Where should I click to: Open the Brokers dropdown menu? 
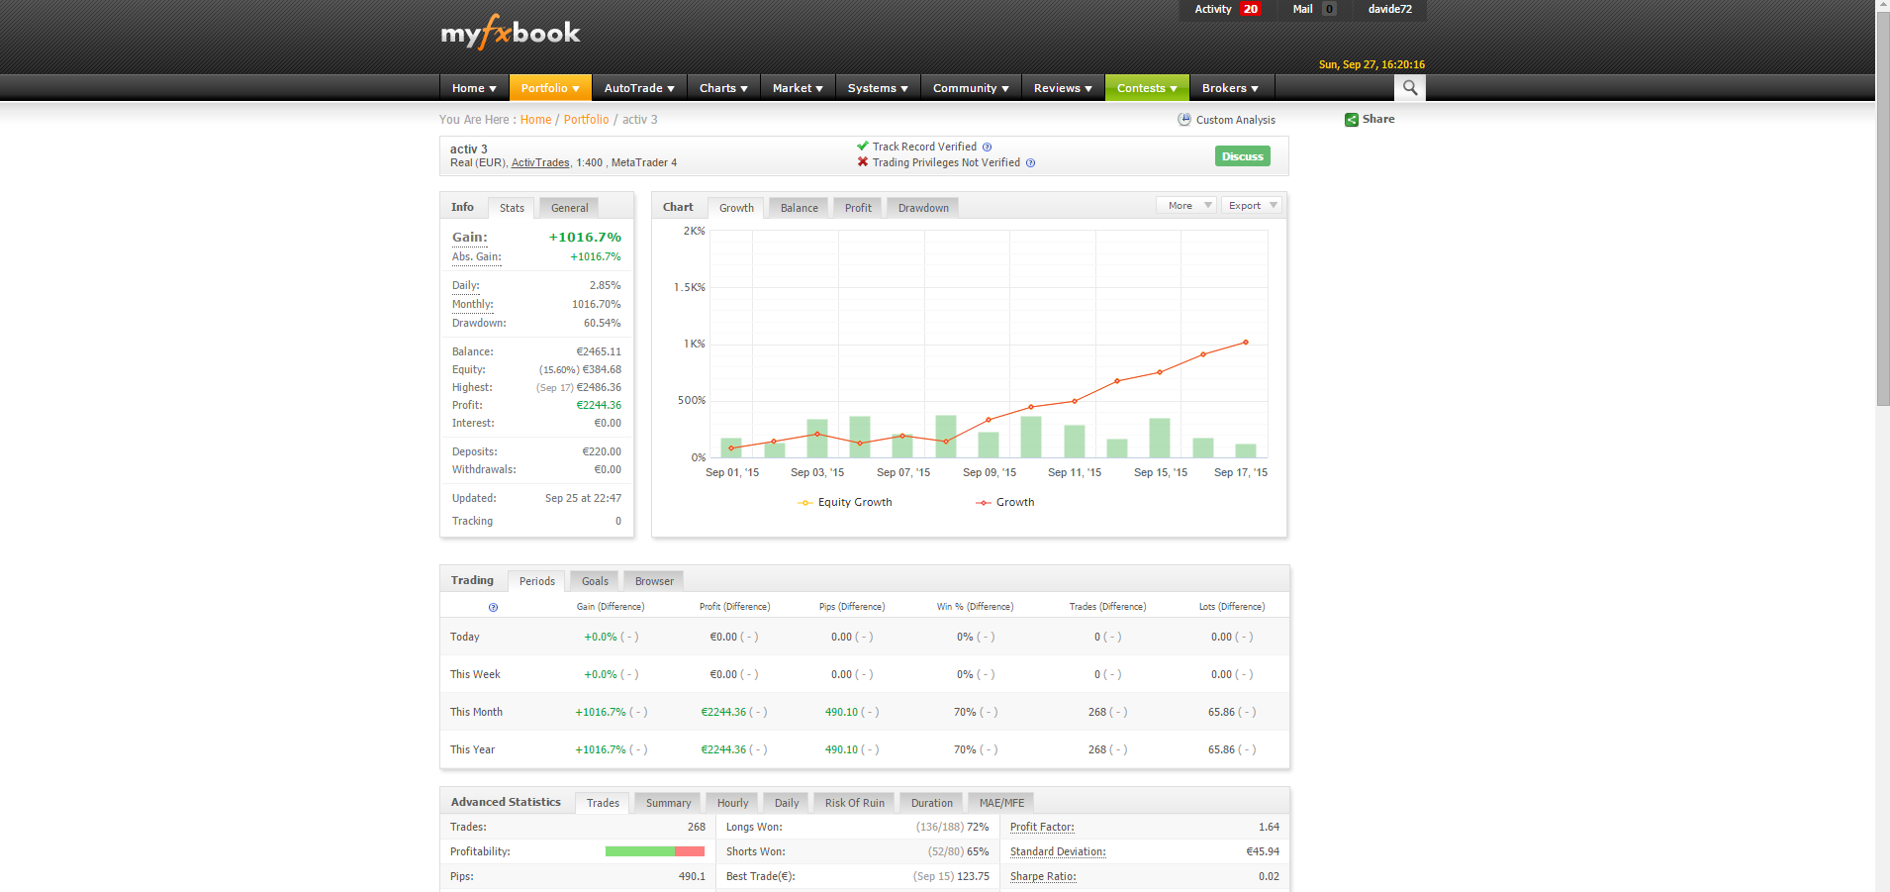pyautogui.click(x=1230, y=88)
